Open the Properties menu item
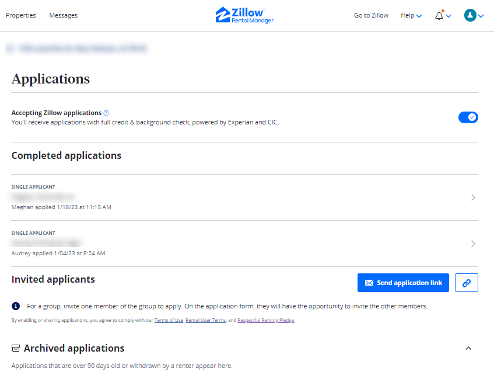Viewport: 494px width, 382px height. (x=20, y=15)
